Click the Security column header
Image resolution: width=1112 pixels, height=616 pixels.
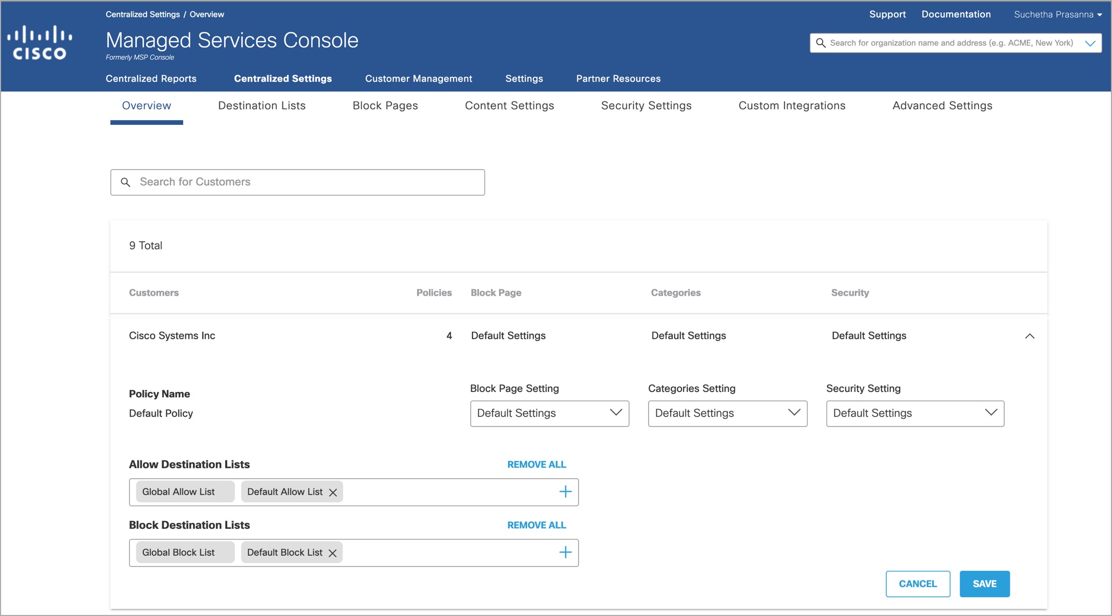tap(850, 293)
